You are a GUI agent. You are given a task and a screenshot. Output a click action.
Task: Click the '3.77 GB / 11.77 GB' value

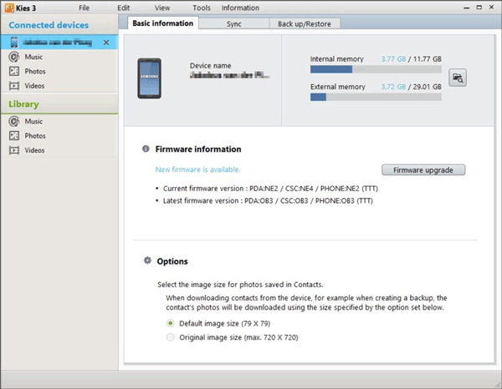click(x=411, y=59)
